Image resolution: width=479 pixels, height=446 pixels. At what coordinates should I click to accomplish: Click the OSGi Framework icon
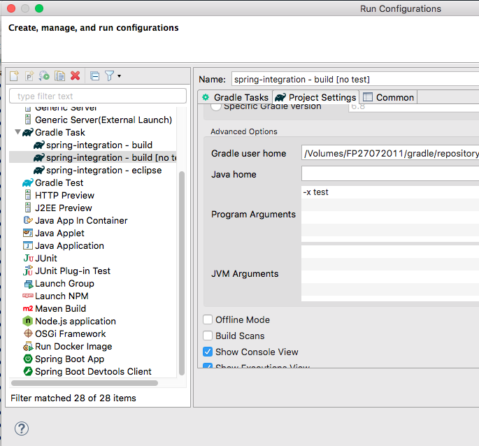[x=28, y=333]
